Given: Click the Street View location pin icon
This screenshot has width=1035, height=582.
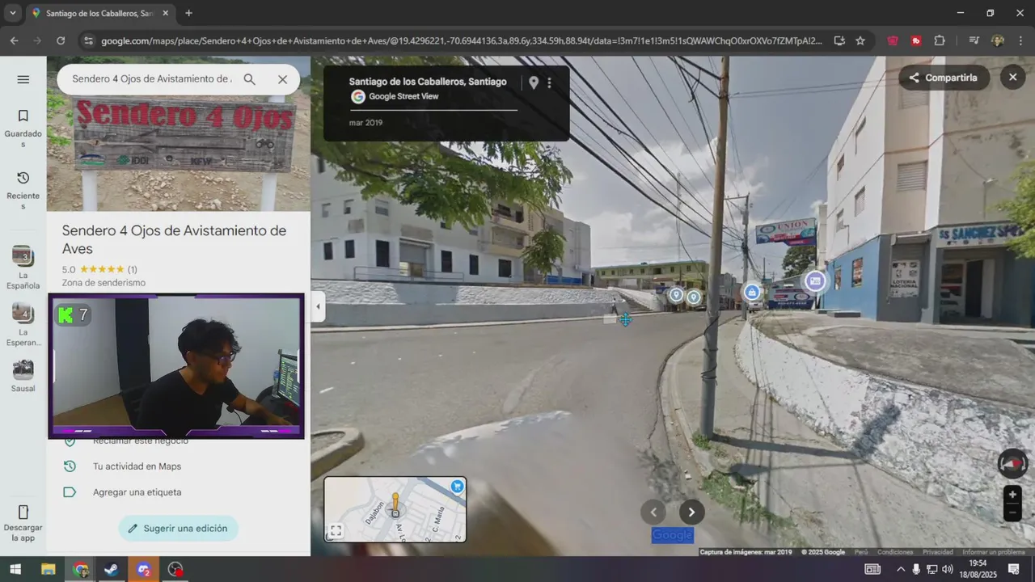Looking at the screenshot, I should [x=534, y=82].
